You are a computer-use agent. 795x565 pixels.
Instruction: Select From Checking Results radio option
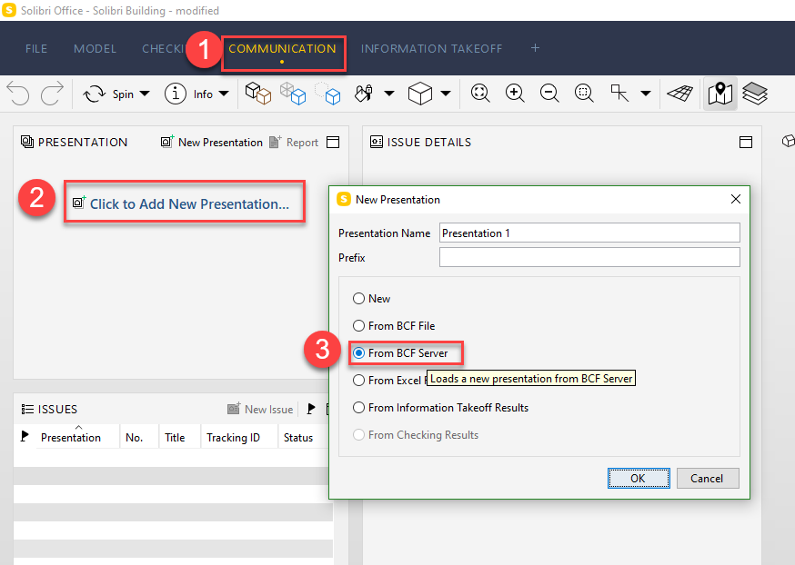click(358, 435)
